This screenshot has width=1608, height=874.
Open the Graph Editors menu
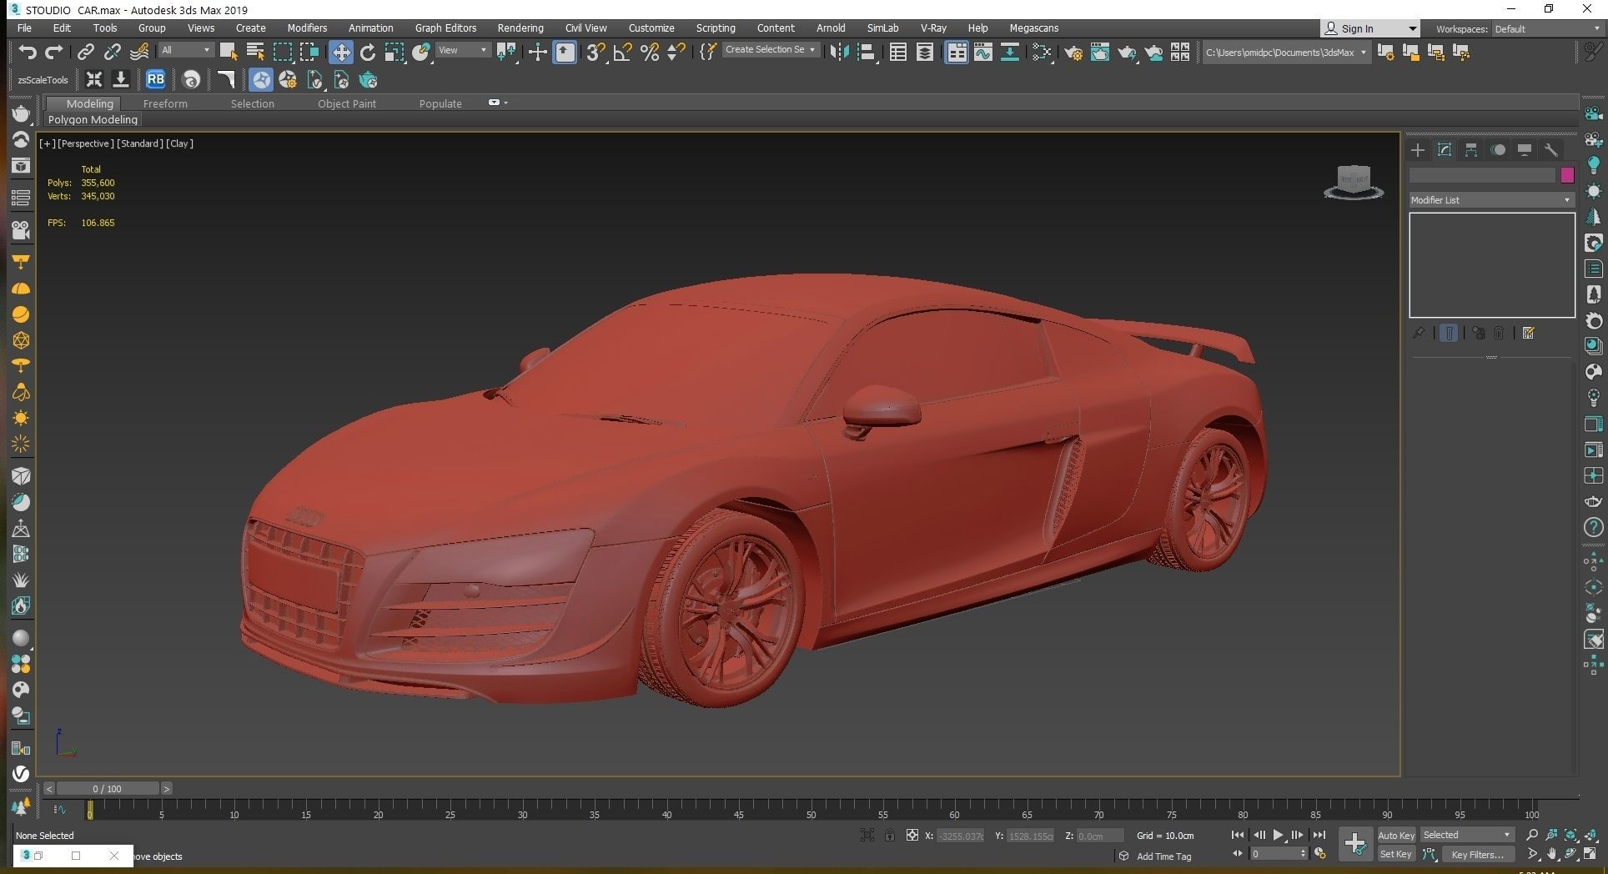pos(446,28)
